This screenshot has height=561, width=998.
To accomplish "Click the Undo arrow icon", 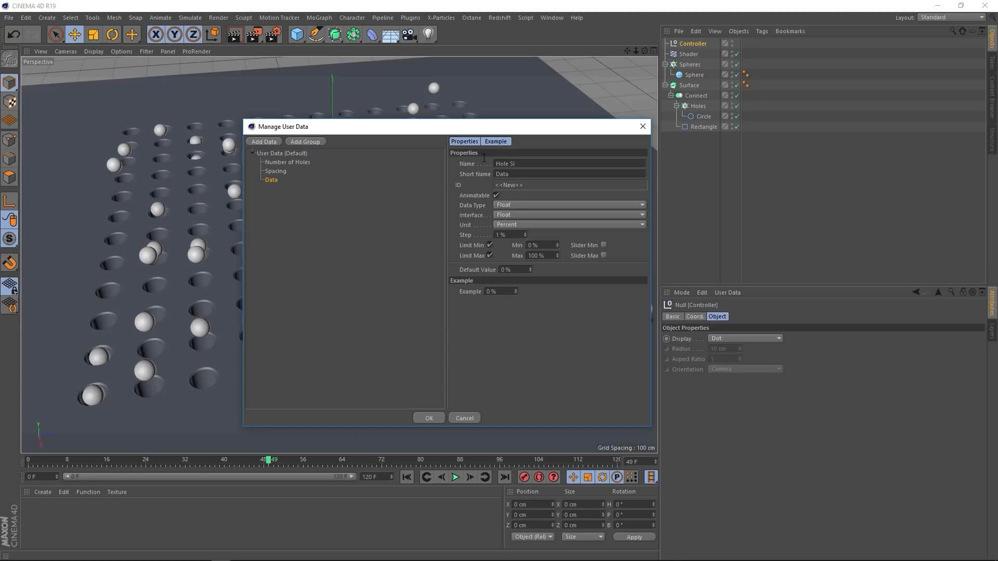I will click(14, 35).
